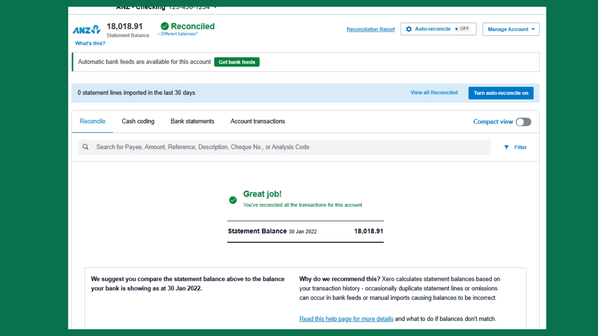The image size is (598, 336).
Task: Click the Statement Balance 30 Jan 2022 row
Action: [x=306, y=231]
